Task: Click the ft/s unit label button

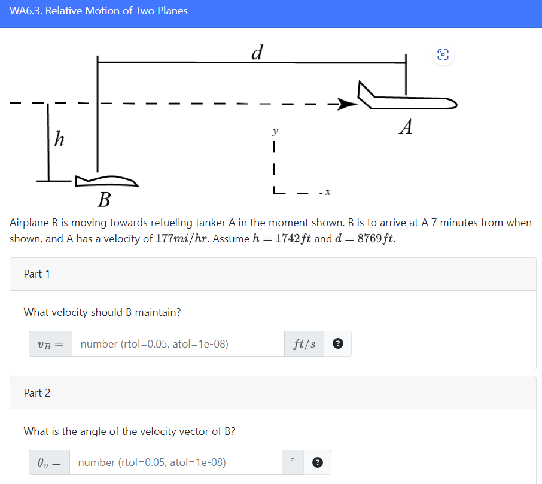Action: tap(304, 343)
